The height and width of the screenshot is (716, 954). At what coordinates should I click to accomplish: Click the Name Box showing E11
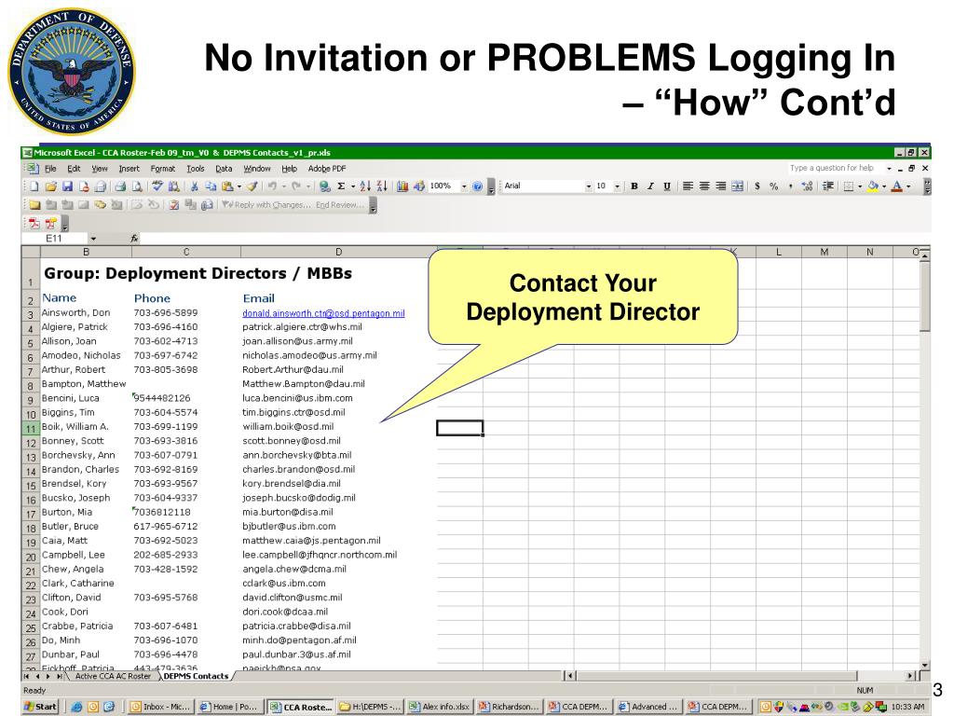55,239
